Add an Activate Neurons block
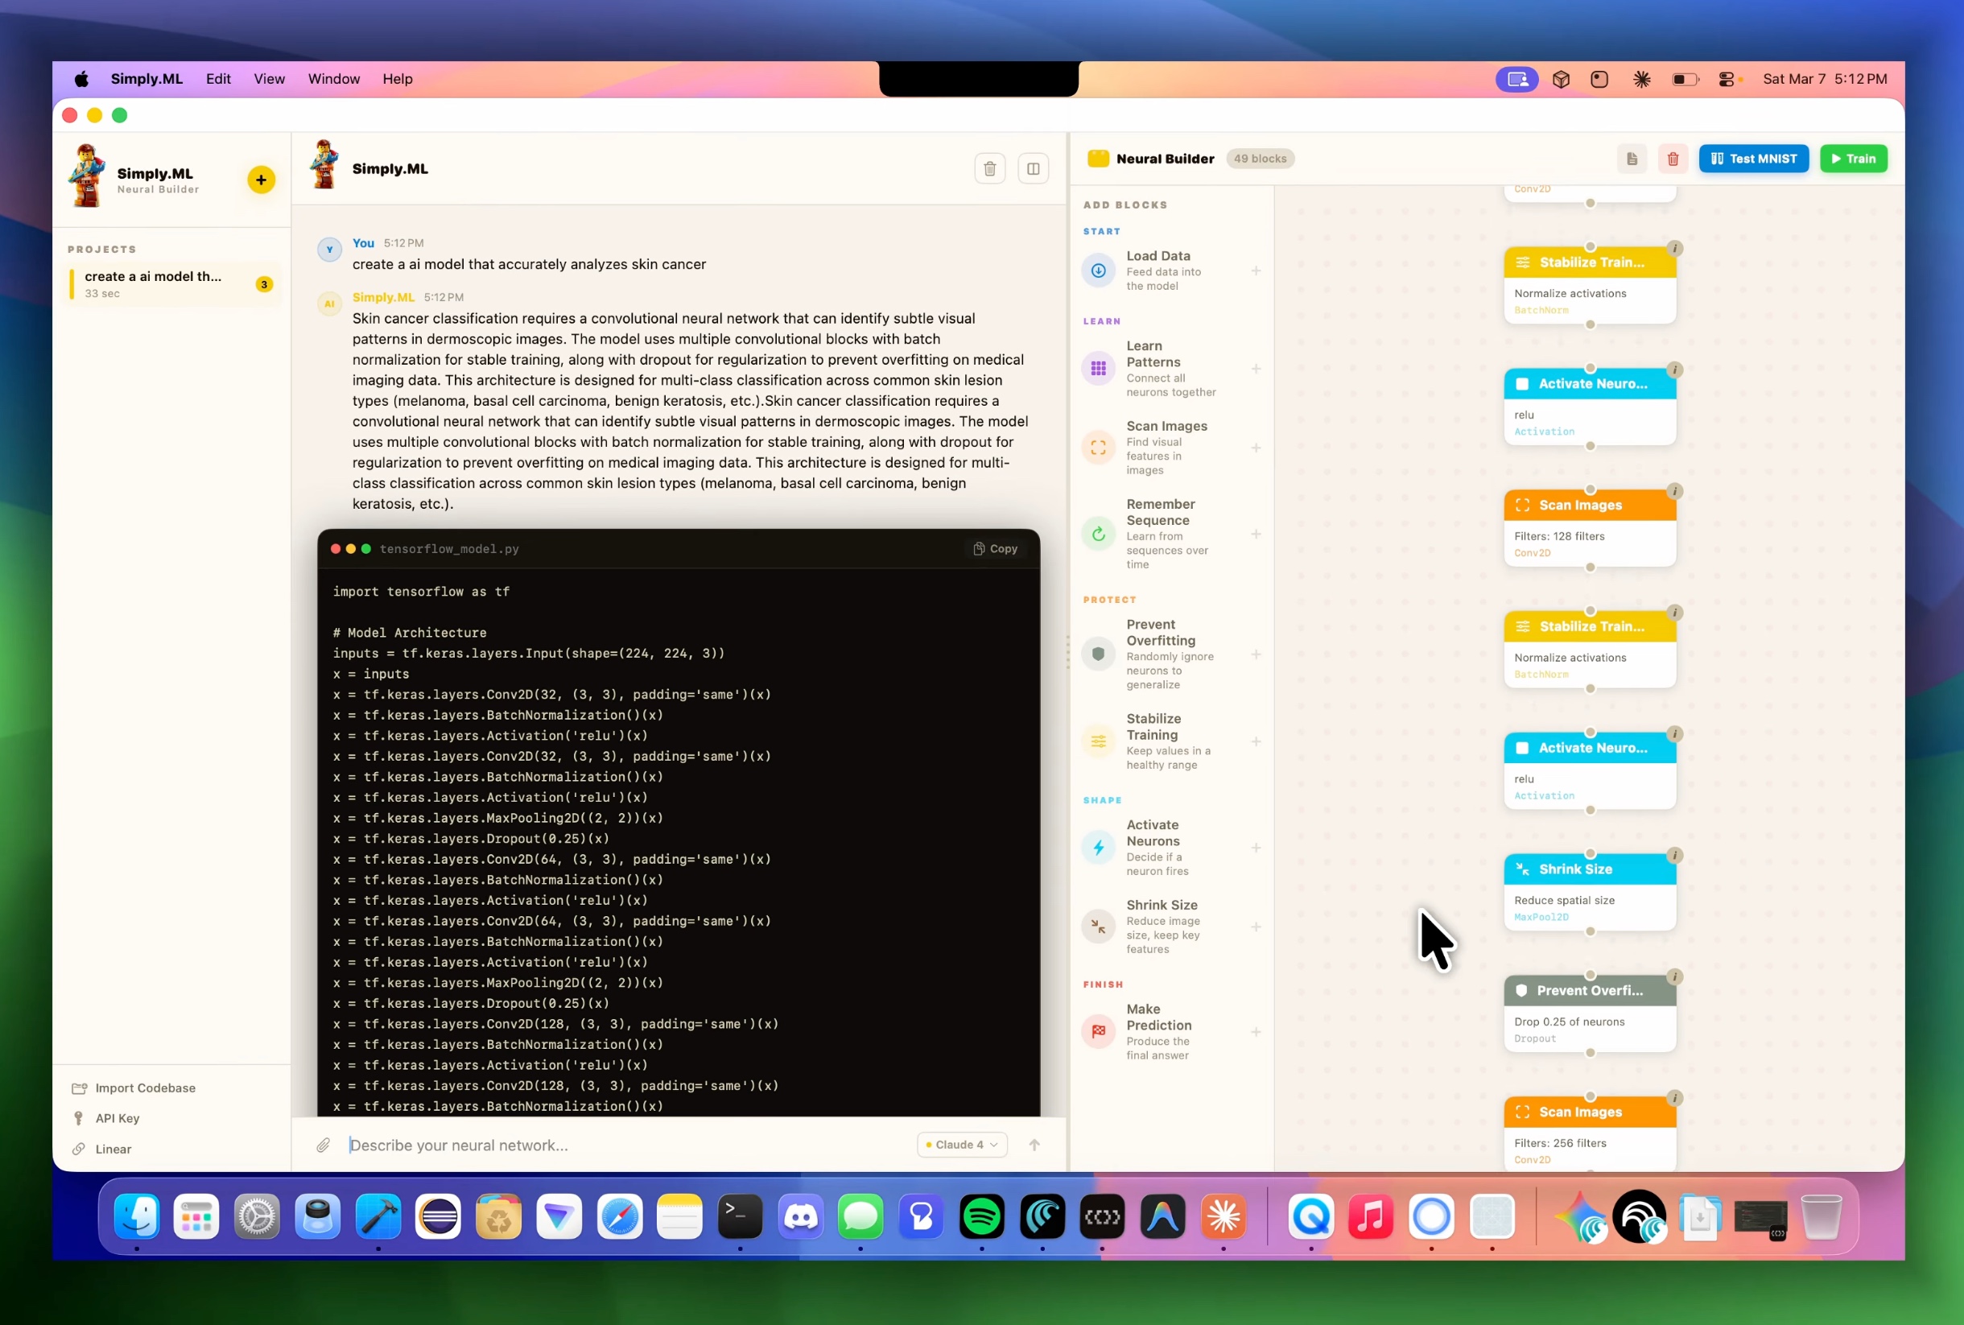Screen dimensions: 1964x1325 coord(1174,848)
